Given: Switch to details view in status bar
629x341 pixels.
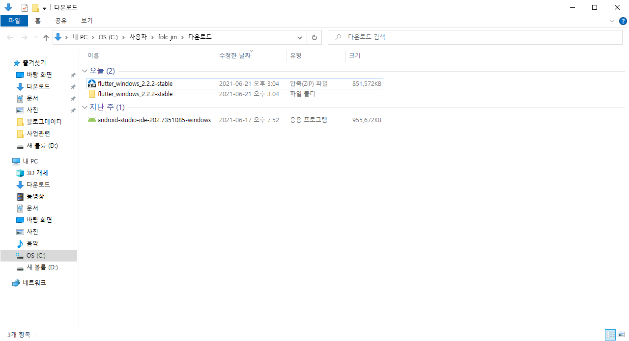Looking at the screenshot, I should tap(610, 335).
